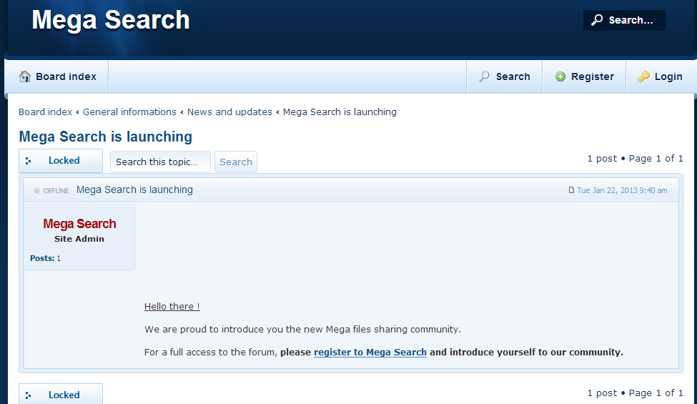
Task: Follow the register to Mega Search link
Action: click(x=370, y=352)
